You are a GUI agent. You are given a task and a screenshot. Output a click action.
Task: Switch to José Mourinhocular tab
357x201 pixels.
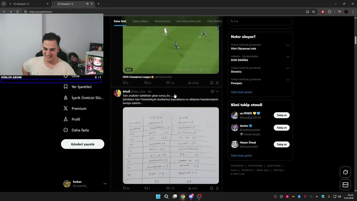(189, 21)
